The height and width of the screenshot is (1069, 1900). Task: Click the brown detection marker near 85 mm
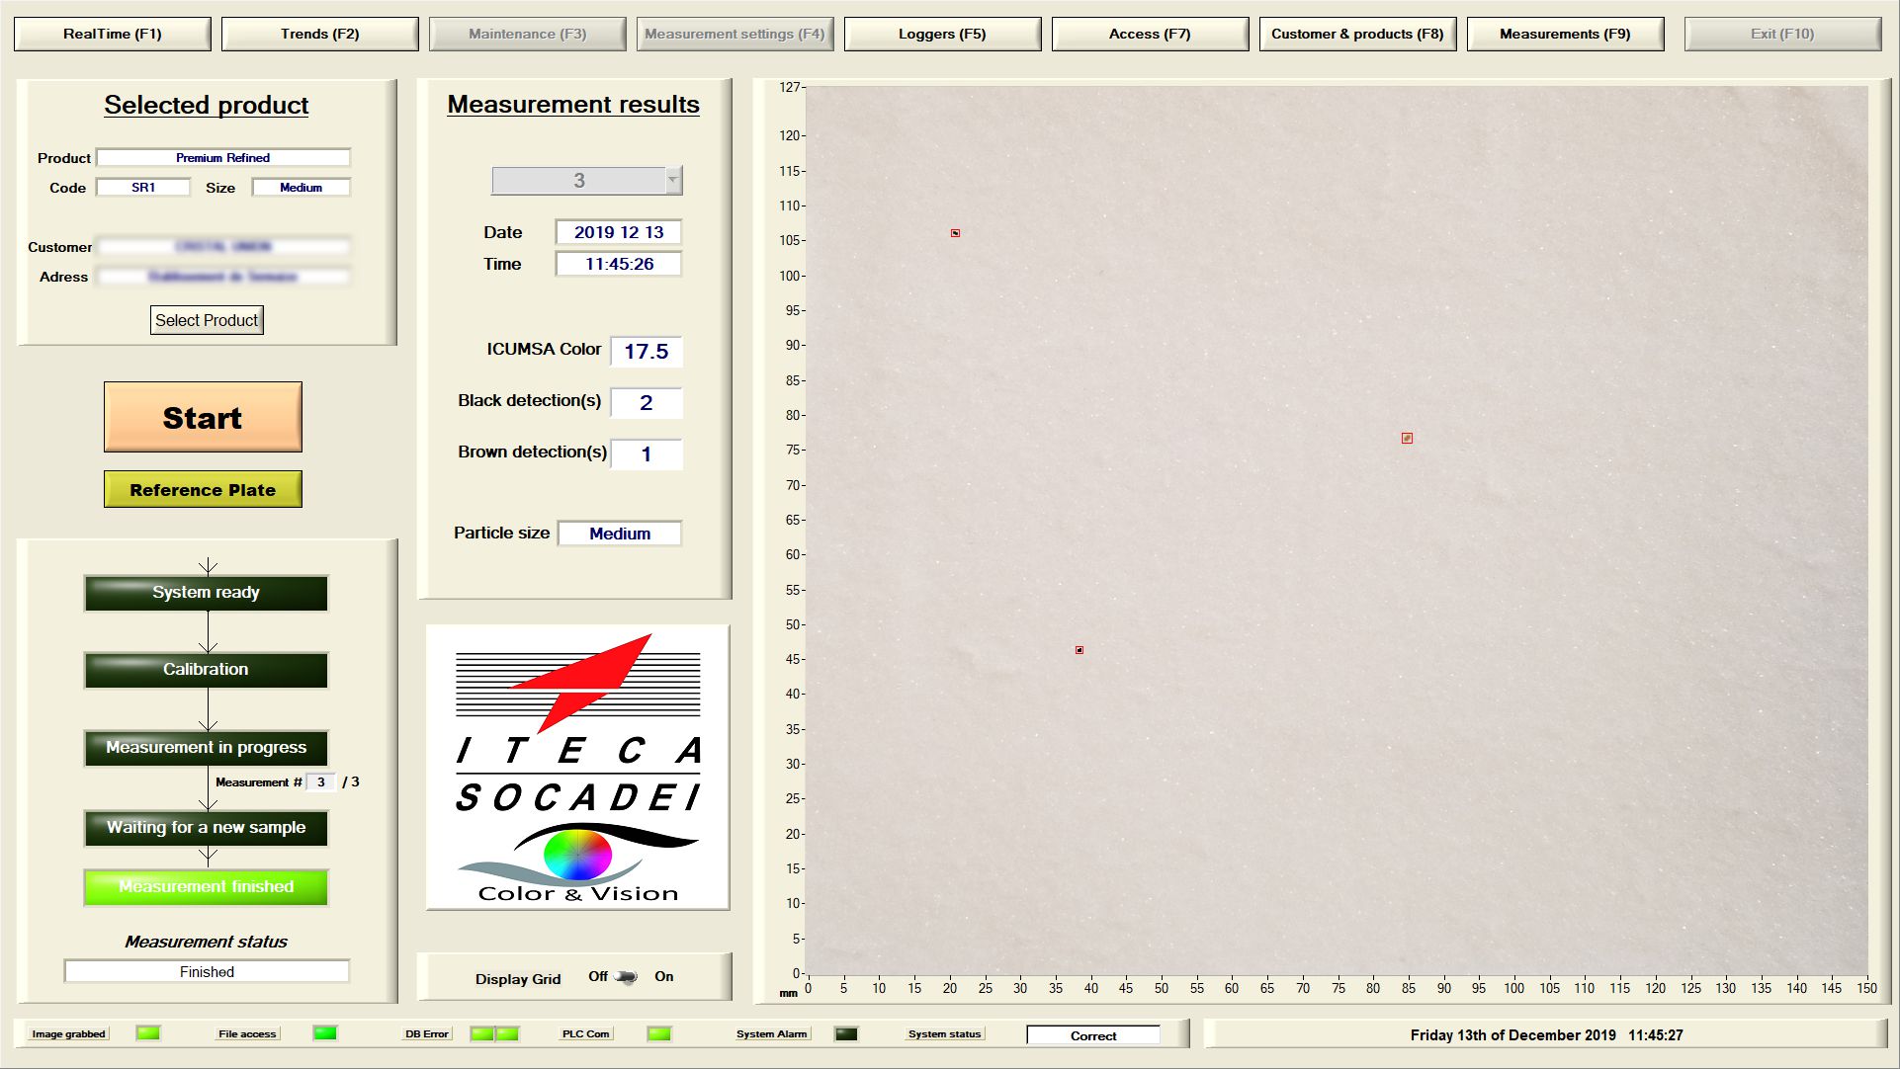click(x=1407, y=438)
